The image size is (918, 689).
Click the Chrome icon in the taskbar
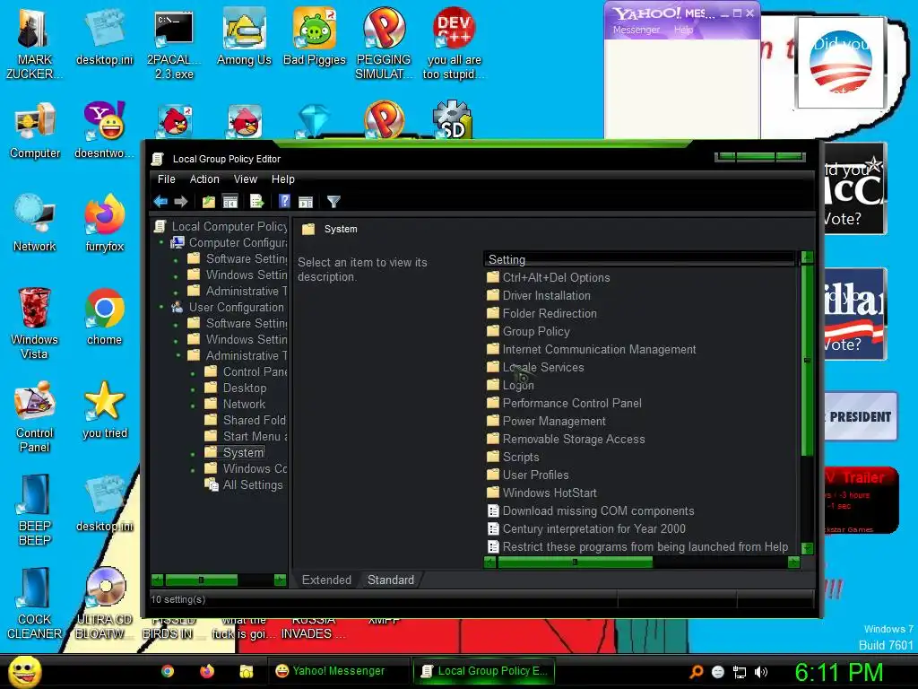[x=168, y=671]
